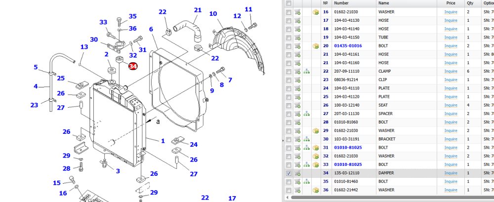This screenshot has height=202, width=494.
Task: Click Inquire for the damper 135-03-12110
Action: tap(451, 173)
